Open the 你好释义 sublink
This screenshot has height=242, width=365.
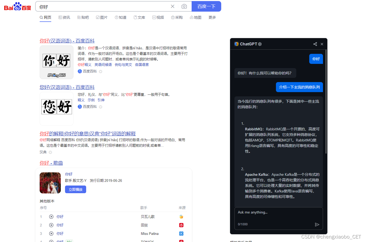coord(85,65)
